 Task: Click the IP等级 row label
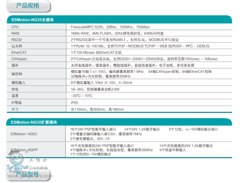(x=17, y=103)
